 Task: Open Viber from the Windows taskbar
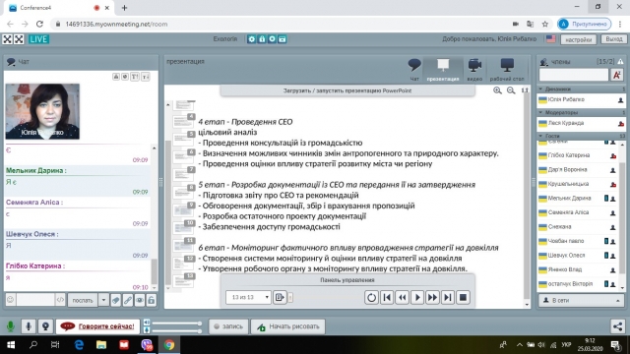click(x=147, y=345)
